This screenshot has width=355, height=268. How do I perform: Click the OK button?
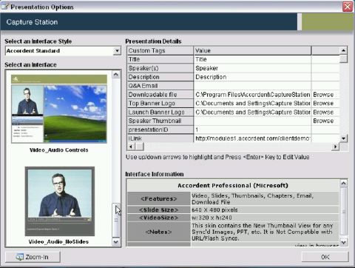pyautogui.click(x=325, y=257)
